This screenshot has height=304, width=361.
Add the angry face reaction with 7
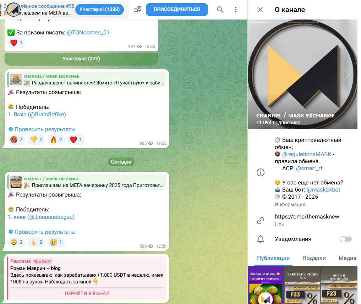click(16, 140)
